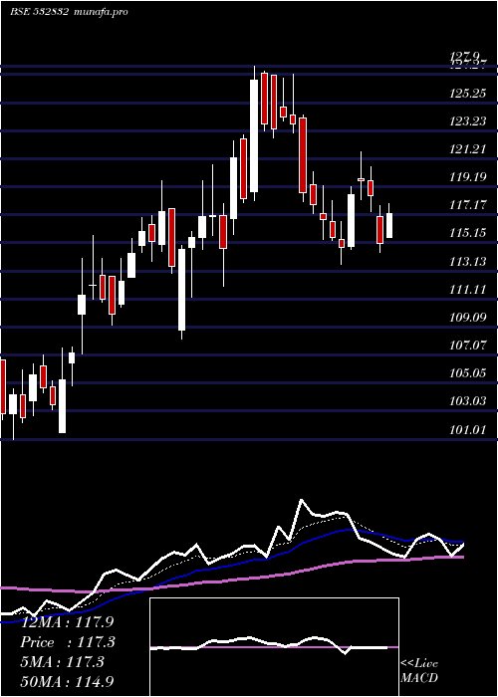This screenshot has width=498, height=697.
Task: Select the 105.05 price axis label
Action: [467, 373]
